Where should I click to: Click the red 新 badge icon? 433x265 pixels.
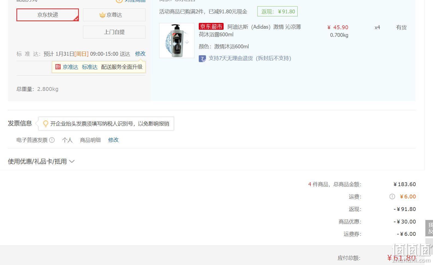point(58,67)
